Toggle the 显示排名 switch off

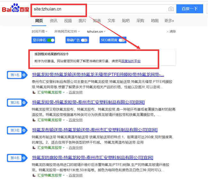(x=51, y=40)
